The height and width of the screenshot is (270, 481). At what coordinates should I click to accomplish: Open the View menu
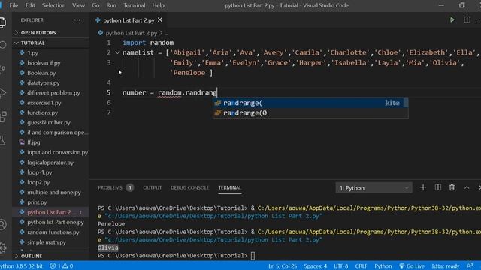pos(78,5)
